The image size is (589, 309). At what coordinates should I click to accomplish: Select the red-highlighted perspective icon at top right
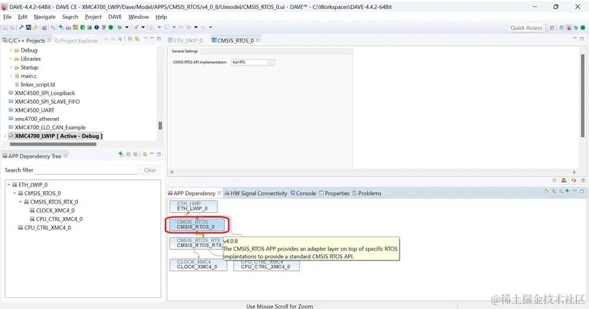click(x=569, y=28)
